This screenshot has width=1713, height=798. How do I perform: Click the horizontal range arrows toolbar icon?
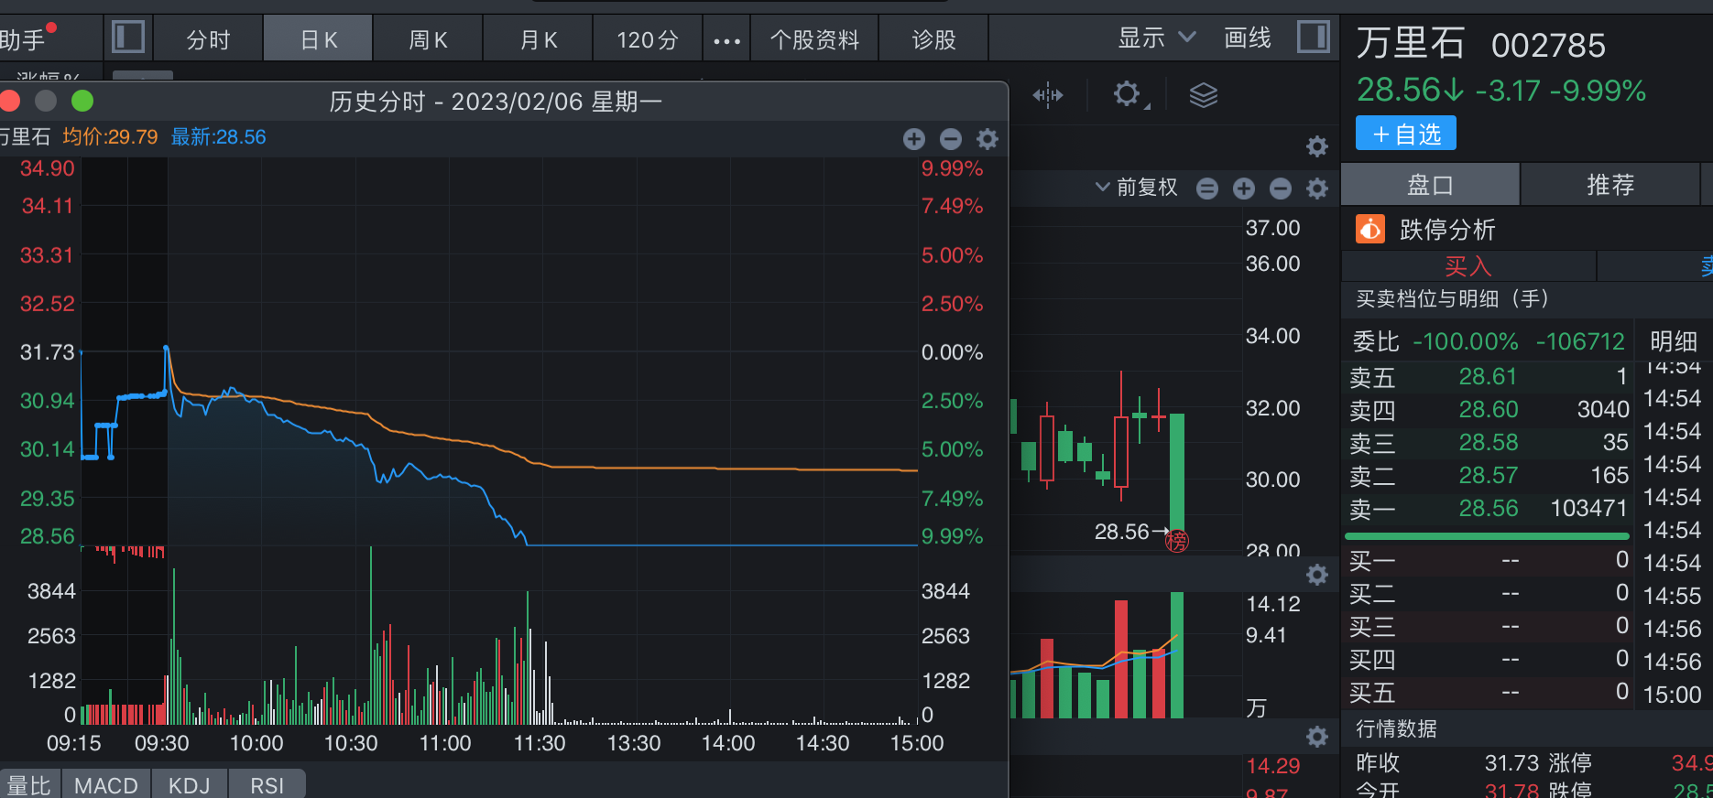click(1048, 94)
